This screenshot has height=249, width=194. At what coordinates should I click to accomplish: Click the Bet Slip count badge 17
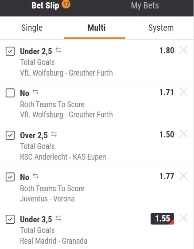[66, 4]
